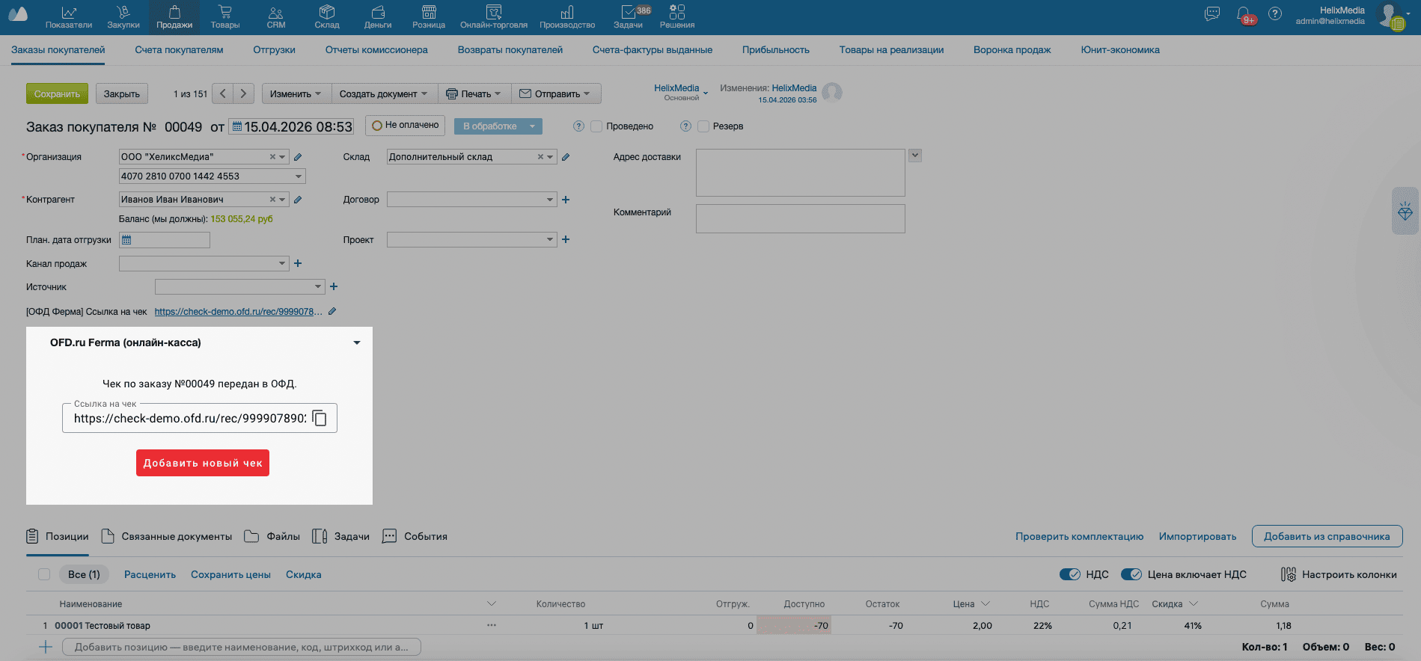
Task: Open the help question mark in header
Action: click(1275, 13)
